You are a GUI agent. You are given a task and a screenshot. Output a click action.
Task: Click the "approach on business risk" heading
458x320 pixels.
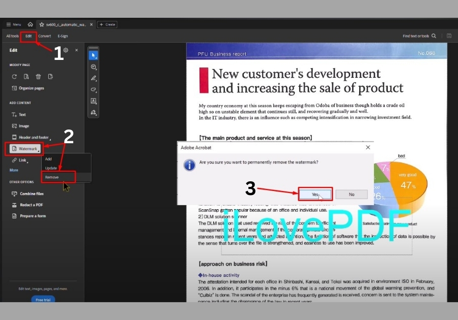tap(233, 264)
